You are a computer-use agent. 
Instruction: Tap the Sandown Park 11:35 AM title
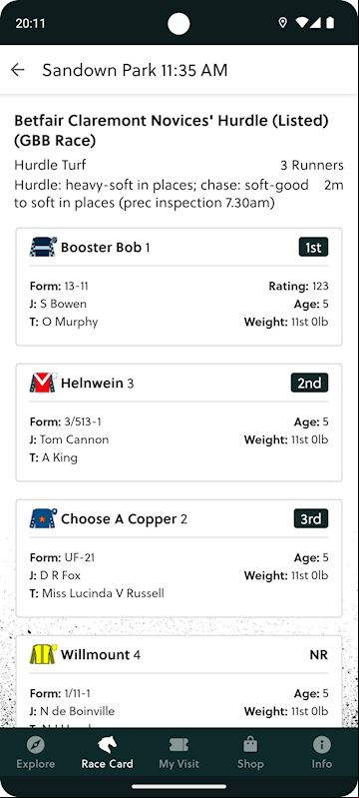pyautogui.click(x=135, y=70)
